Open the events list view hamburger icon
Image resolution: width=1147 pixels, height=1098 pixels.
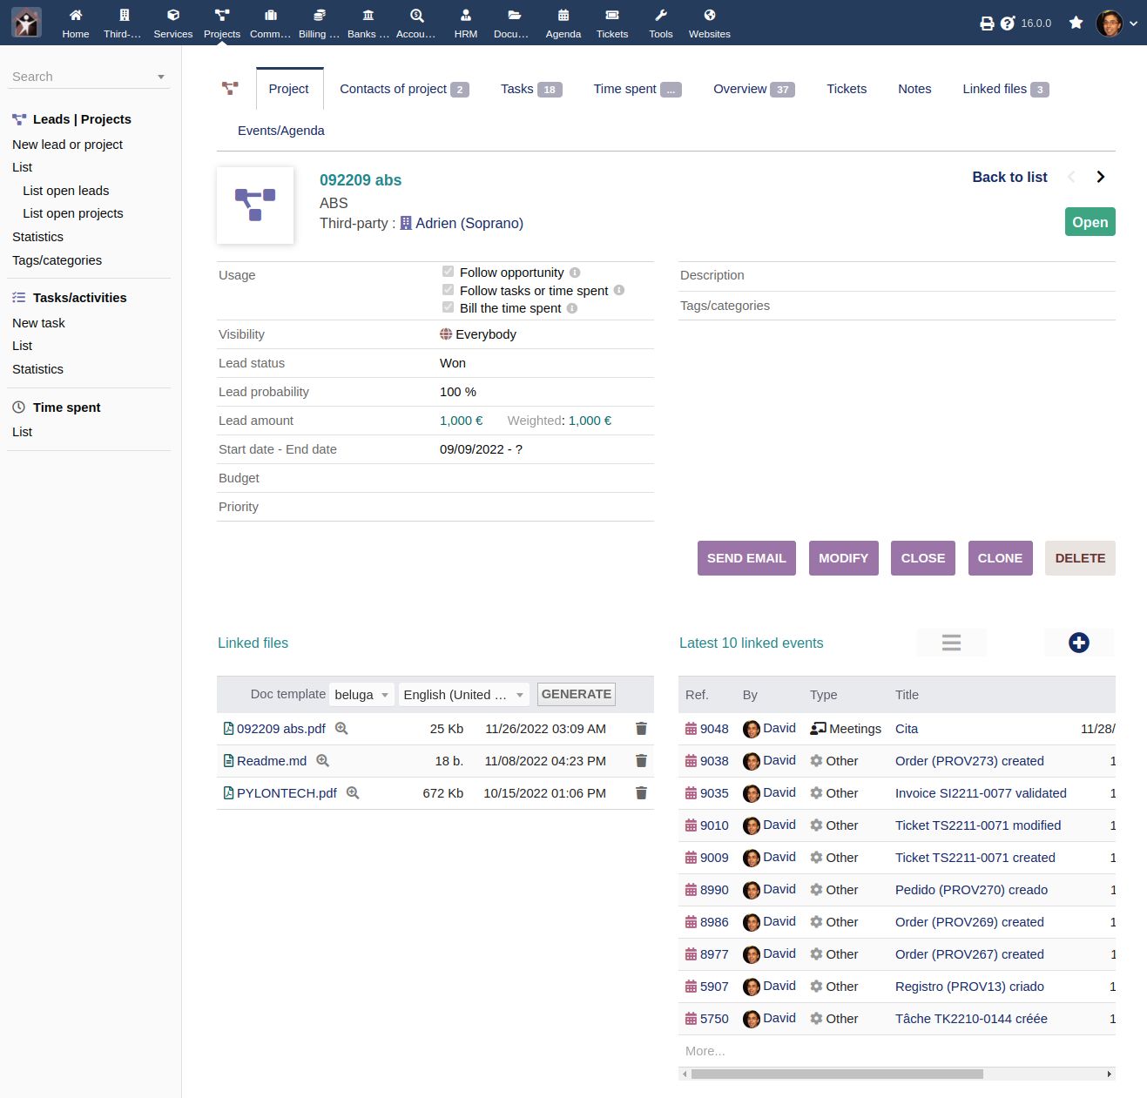[951, 643]
